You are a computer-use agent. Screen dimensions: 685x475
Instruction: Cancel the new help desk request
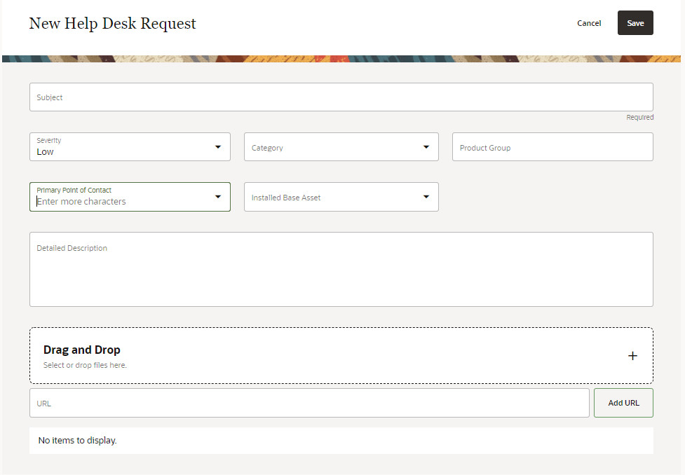(589, 23)
